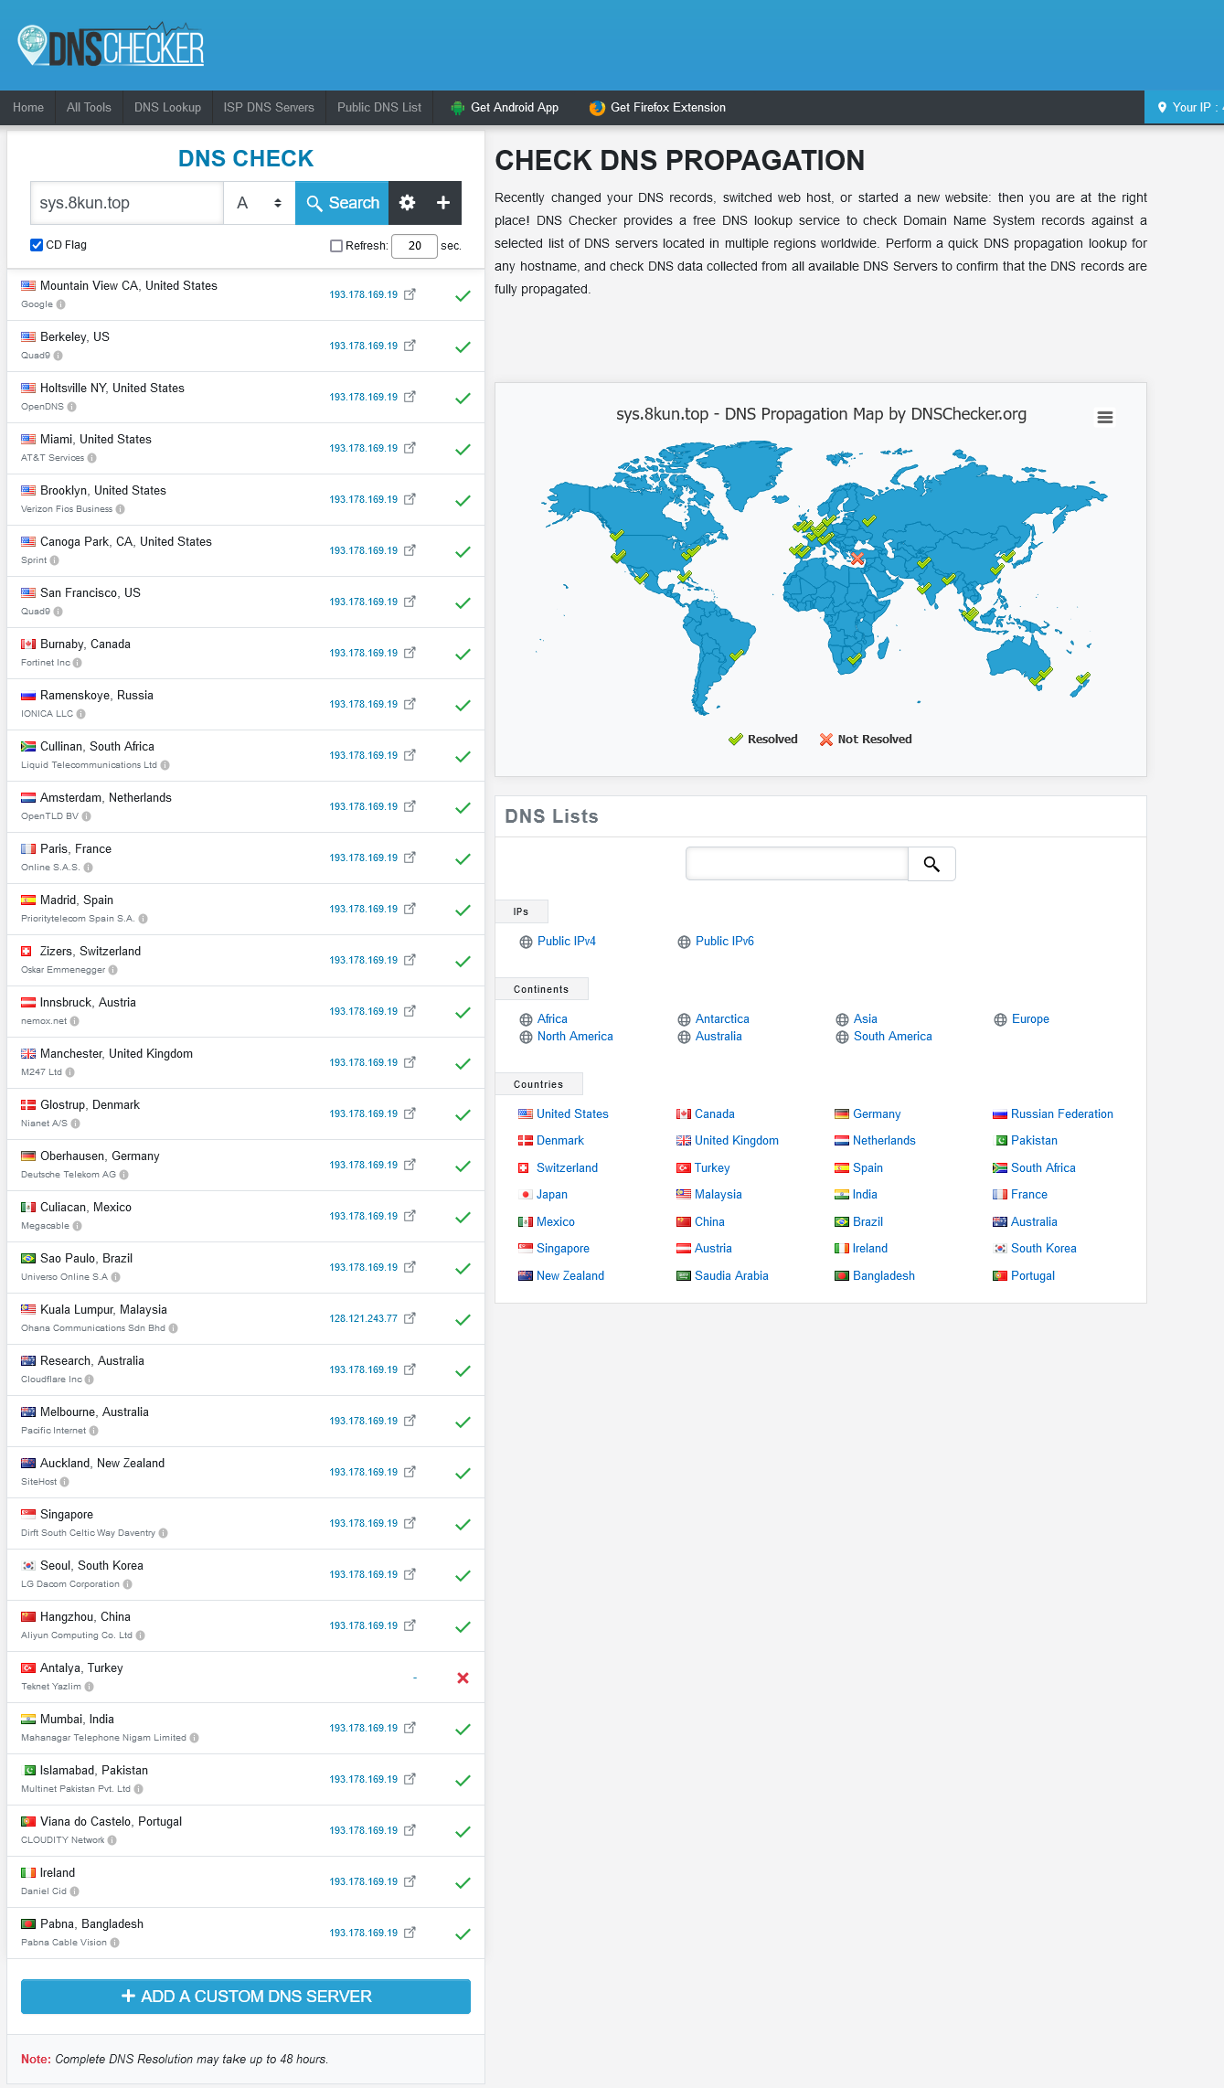Click Get Android App menu link
The image size is (1224, 2088).
click(515, 107)
